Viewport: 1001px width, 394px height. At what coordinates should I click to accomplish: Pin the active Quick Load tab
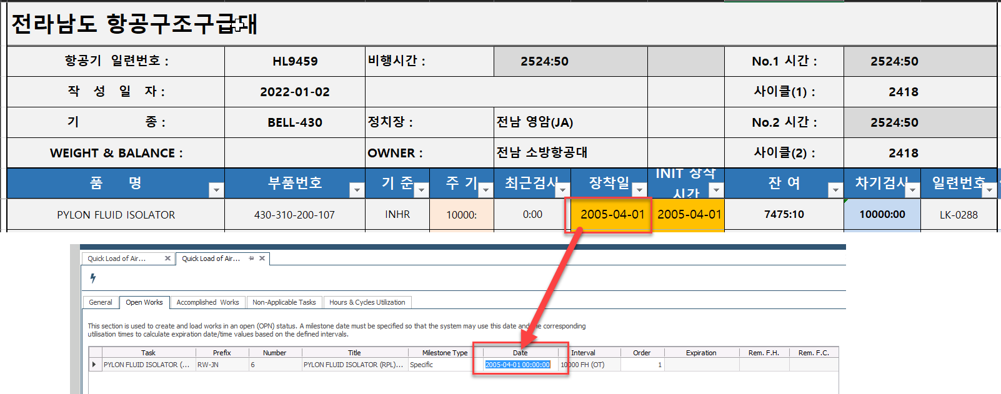(x=251, y=259)
